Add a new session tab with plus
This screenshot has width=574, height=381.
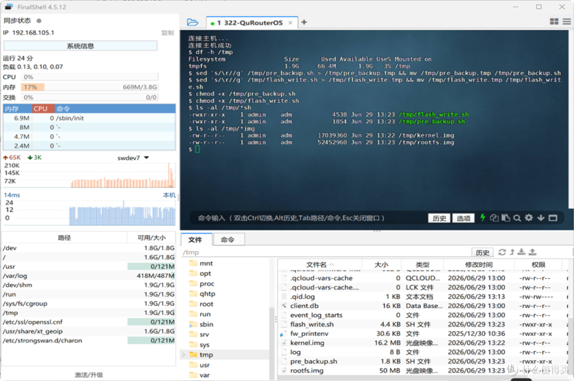[304, 22]
